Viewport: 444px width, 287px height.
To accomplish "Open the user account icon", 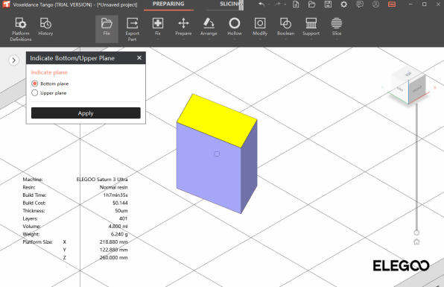I will 375,4.
